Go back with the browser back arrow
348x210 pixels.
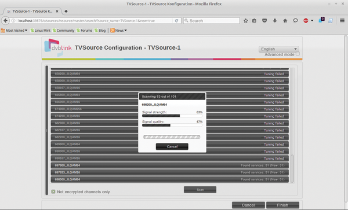click(5, 21)
